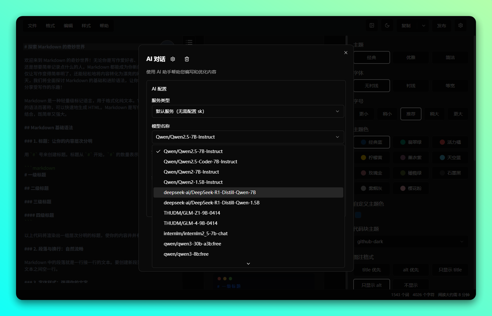Toggle the layout panel icon in top toolbar
Screen dimensions: 492x316
coord(372,25)
